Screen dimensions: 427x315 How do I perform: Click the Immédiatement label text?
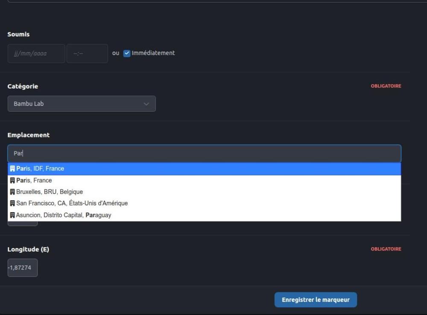point(153,53)
